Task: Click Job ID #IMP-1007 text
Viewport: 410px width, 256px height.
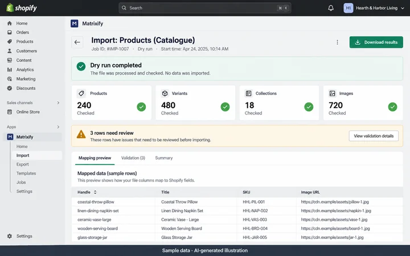Action: click(x=110, y=49)
